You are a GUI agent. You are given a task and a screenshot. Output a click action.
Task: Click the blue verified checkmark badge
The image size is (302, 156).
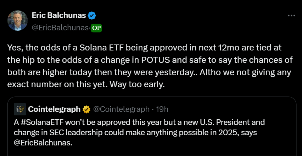(92, 16)
